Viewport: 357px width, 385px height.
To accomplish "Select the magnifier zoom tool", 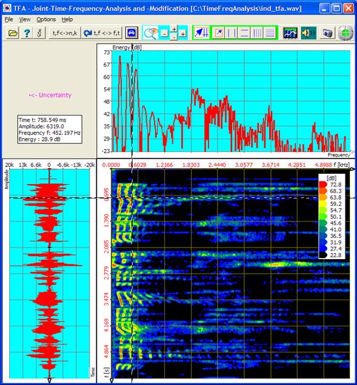I will 150,33.
